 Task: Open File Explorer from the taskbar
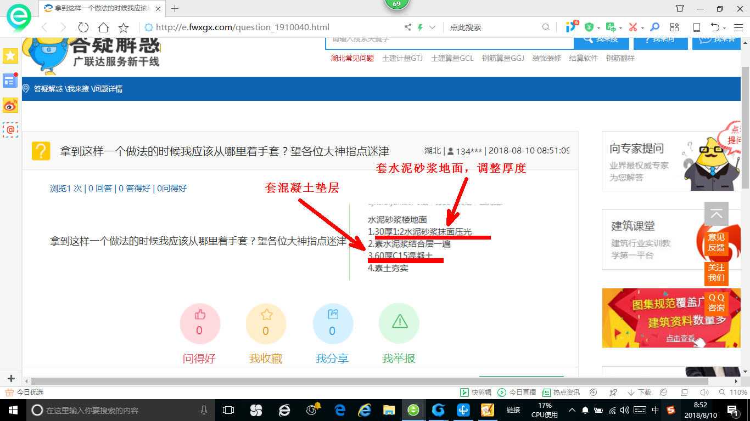tap(389, 410)
